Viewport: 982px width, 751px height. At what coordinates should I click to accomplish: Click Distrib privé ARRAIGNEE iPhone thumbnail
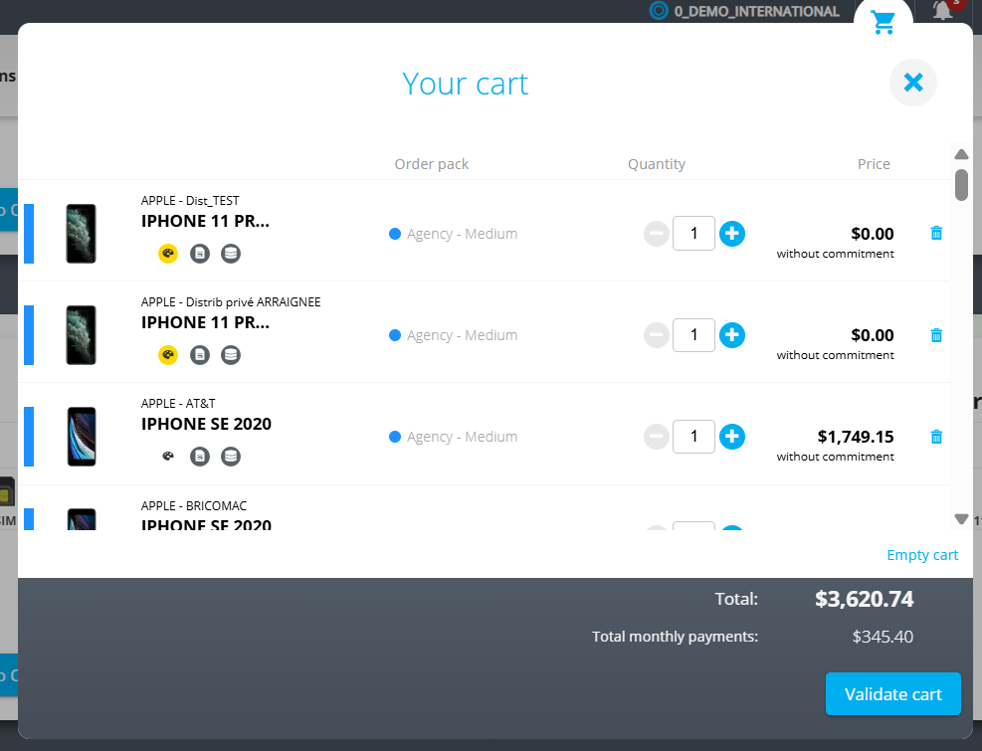[x=82, y=335]
